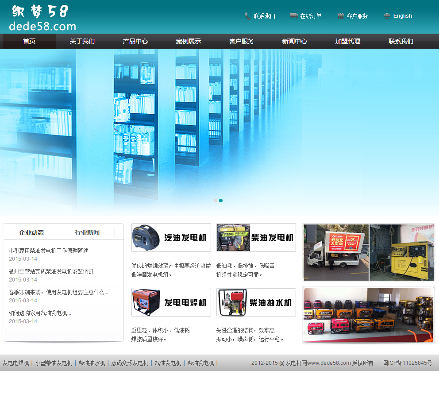Viewport: 439px width, 394px height.
Task: Open the 柴油抽水机 product image
Action: [256, 302]
